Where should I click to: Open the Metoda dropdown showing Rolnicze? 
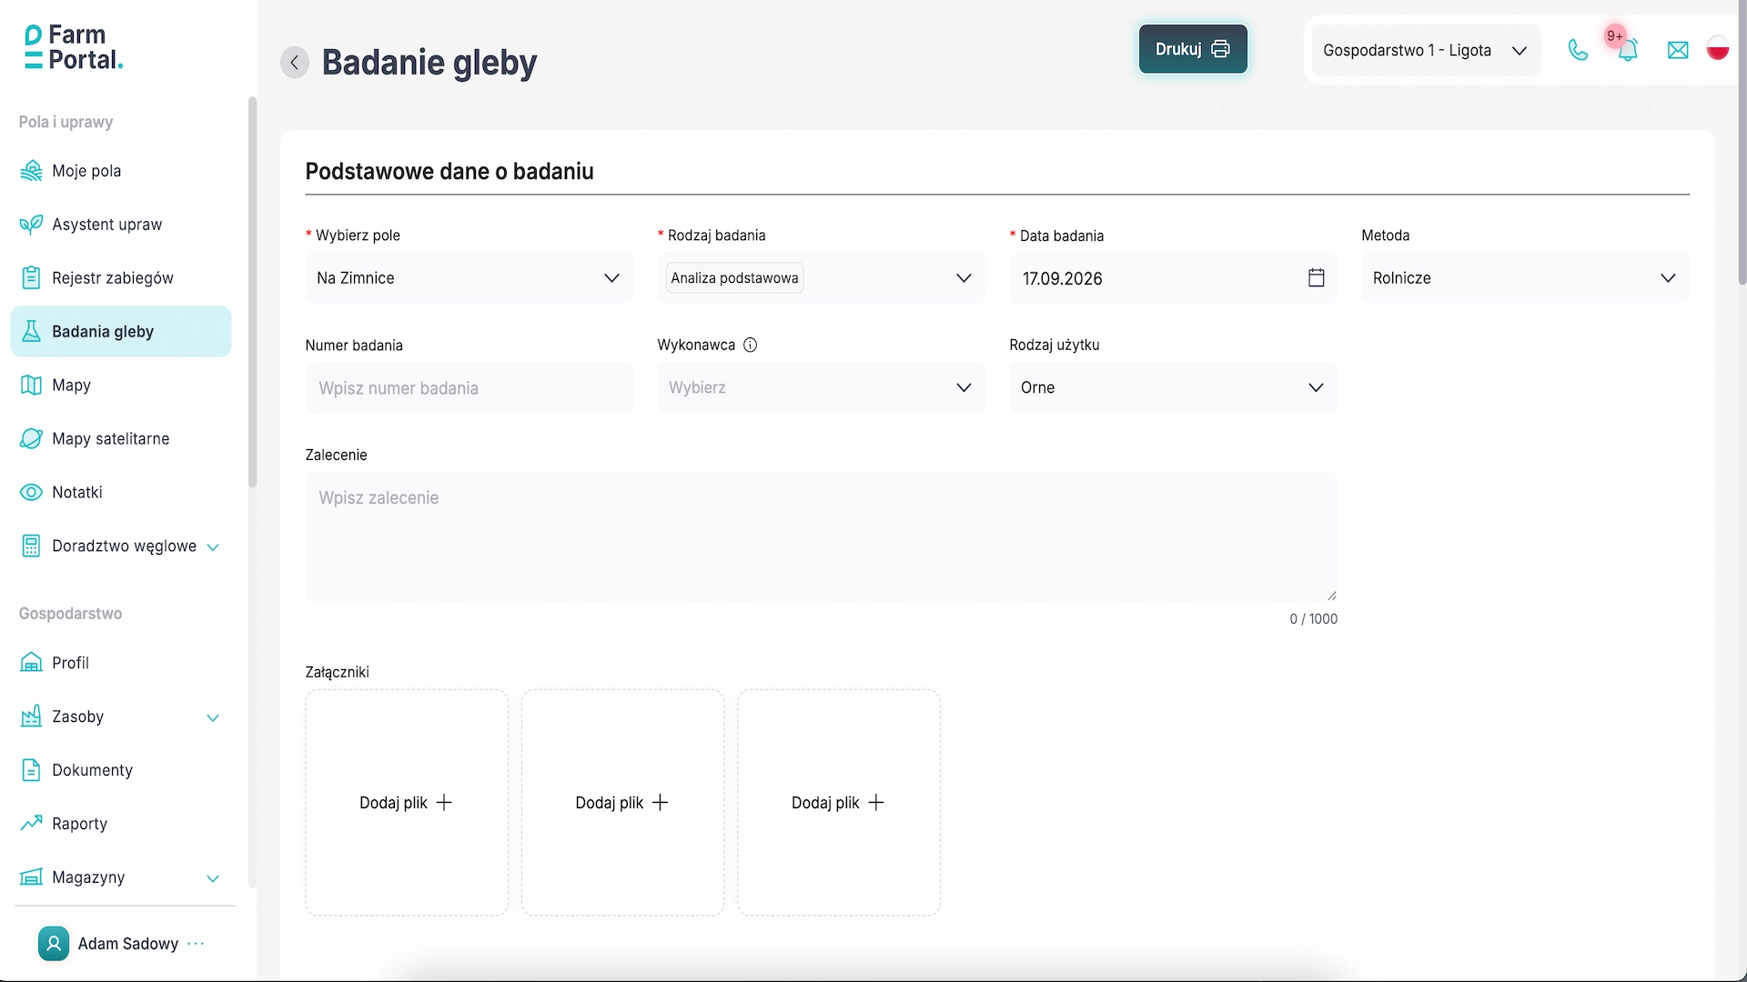[x=1525, y=278]
